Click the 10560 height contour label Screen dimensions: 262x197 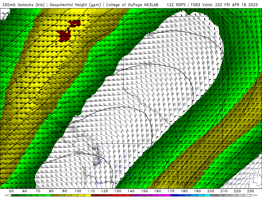click(78, 153)
